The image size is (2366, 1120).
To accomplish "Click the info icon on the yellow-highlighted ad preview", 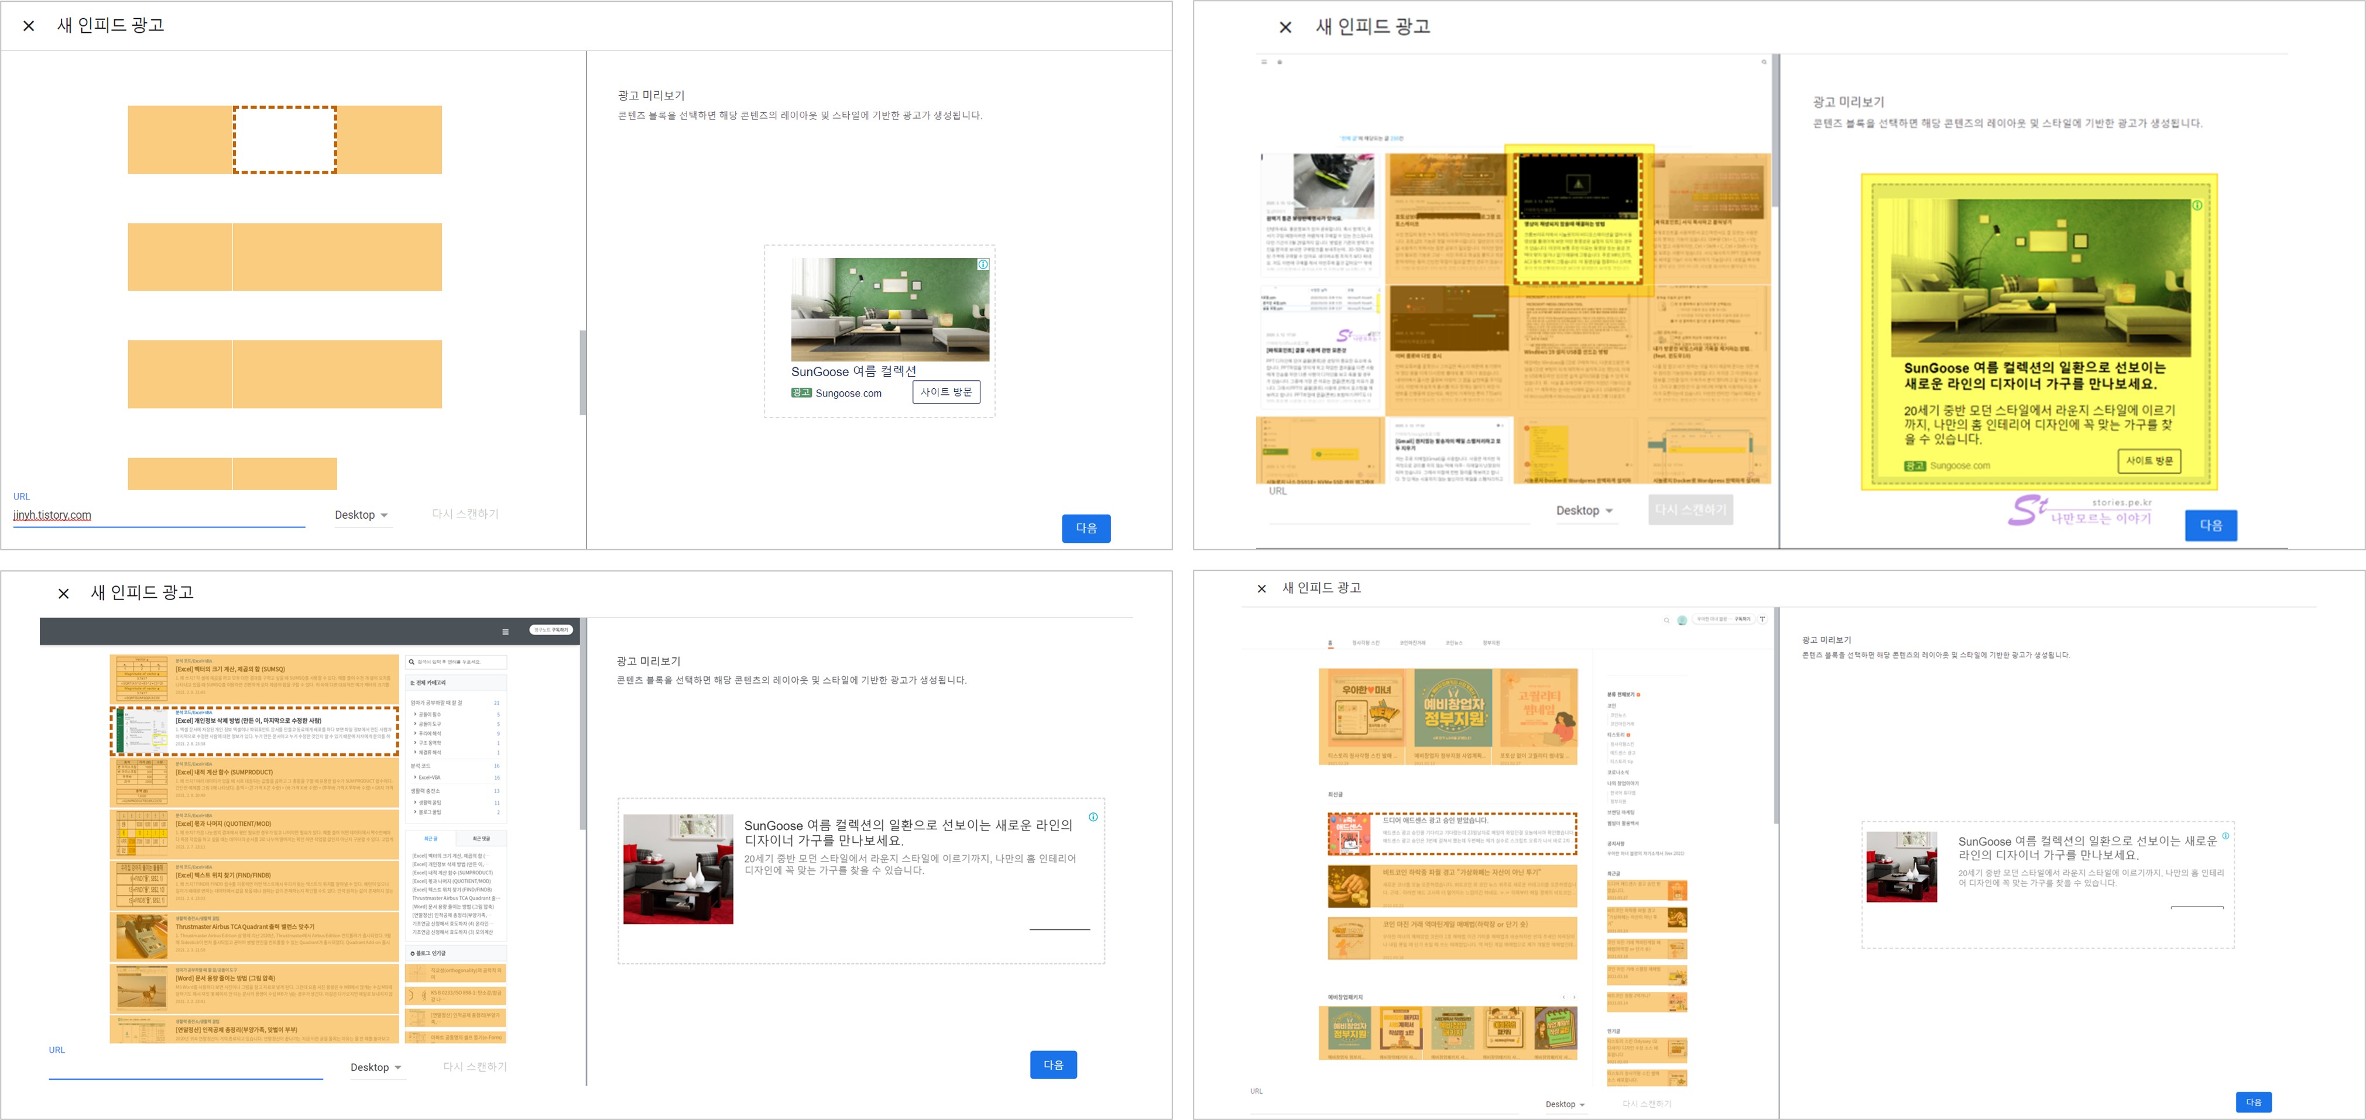I will coord(2197,206).
